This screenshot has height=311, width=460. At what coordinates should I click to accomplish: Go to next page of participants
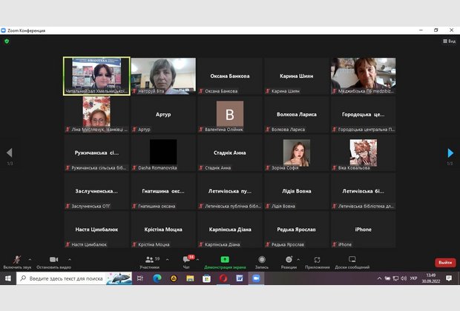[450, 153]
